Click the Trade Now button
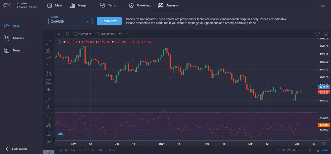 (109, 21)
